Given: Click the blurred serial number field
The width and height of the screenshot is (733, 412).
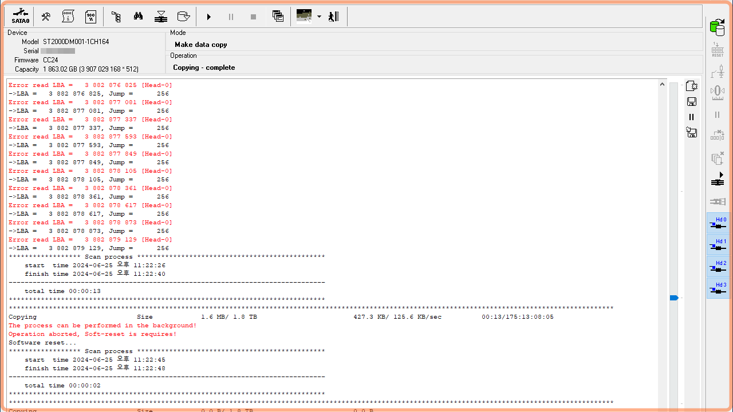Looking at the screenshot, I should 58,51.
